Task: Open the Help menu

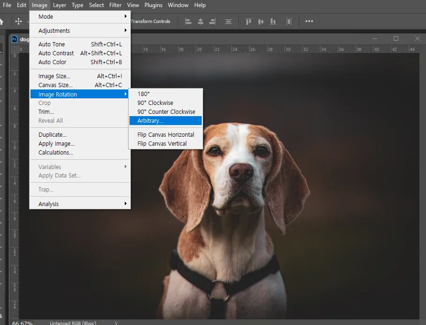Action: tap(200, 5)
